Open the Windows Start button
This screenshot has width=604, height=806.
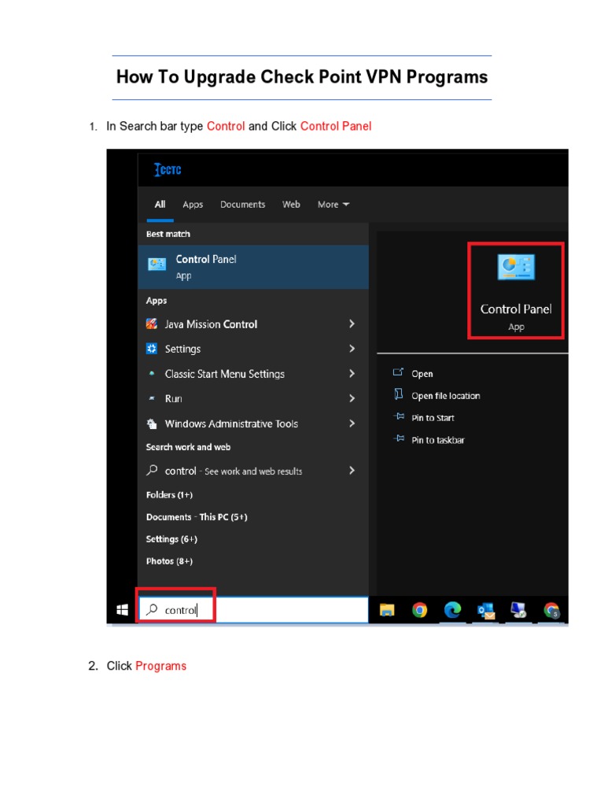pos(122,610)
